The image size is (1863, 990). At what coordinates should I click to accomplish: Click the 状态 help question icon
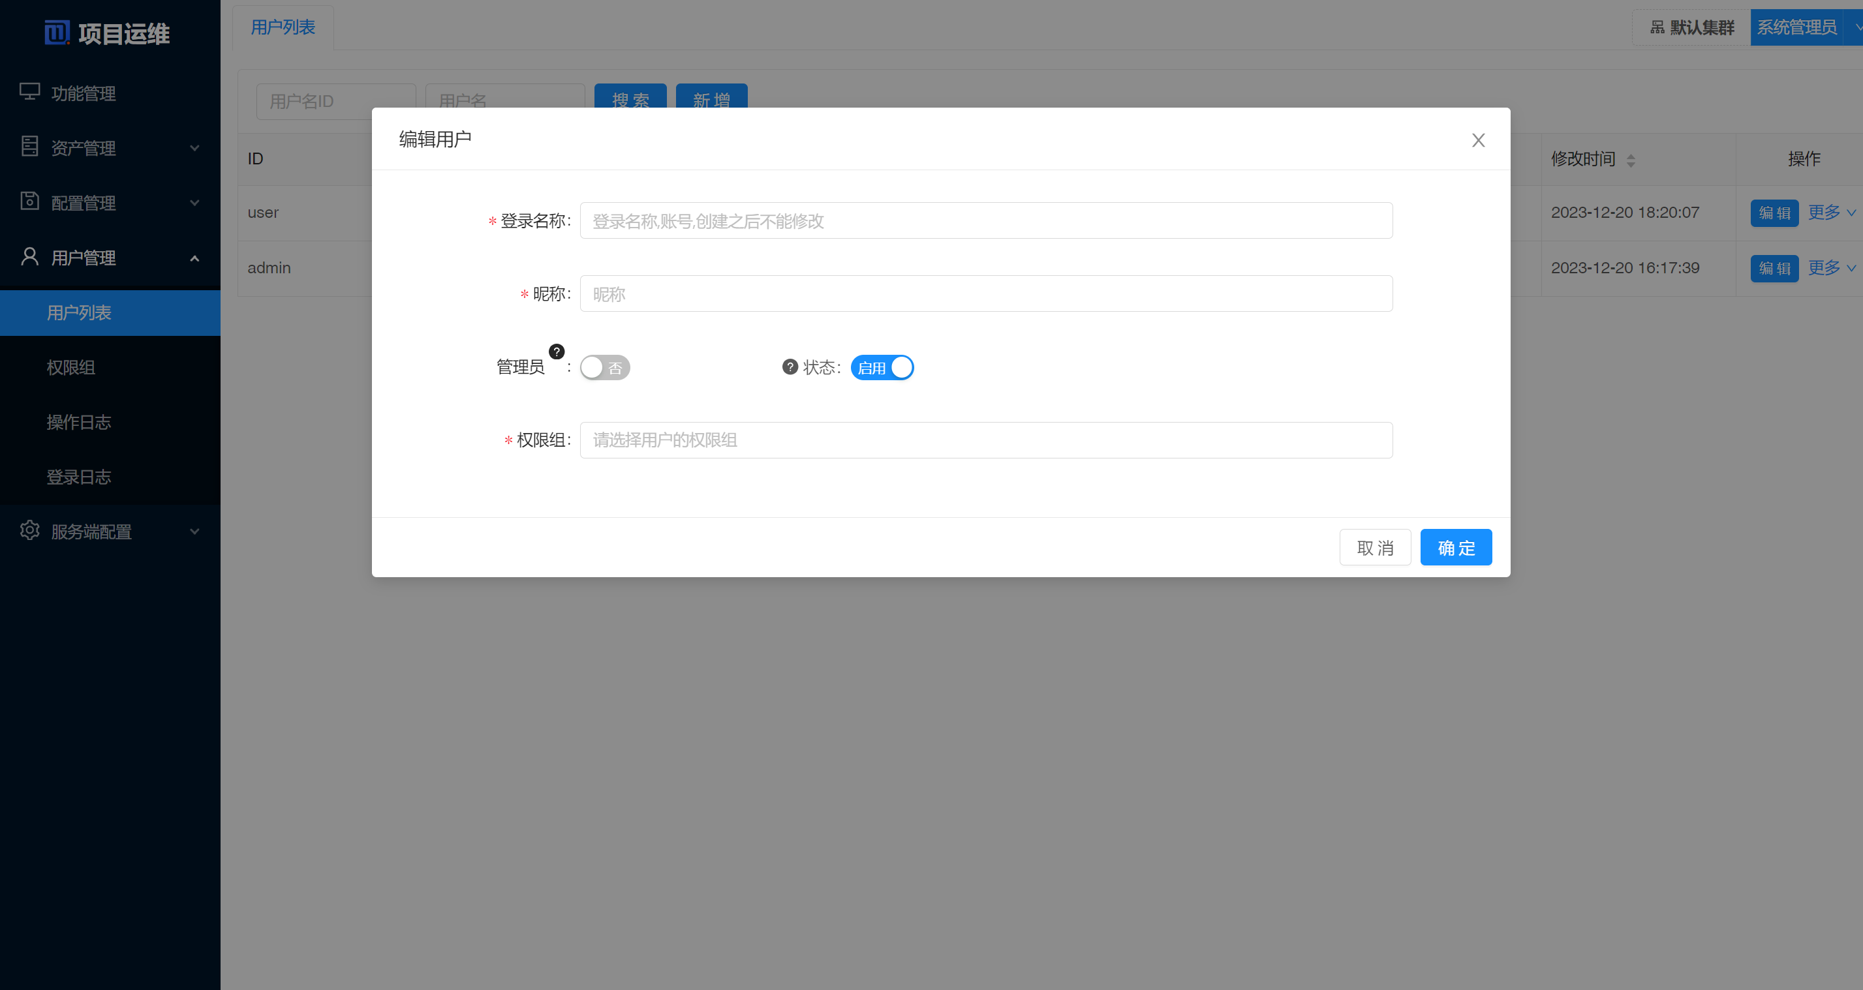coord(788,367)
